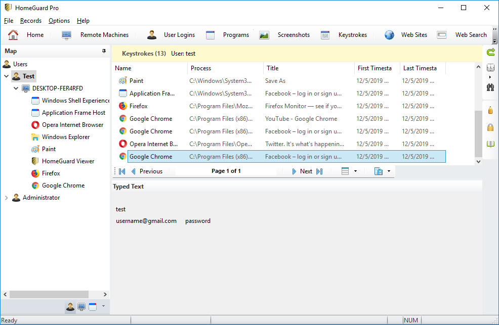
Task: Open the Options menu
Action: pyautogui.click(x=59, y=21)
